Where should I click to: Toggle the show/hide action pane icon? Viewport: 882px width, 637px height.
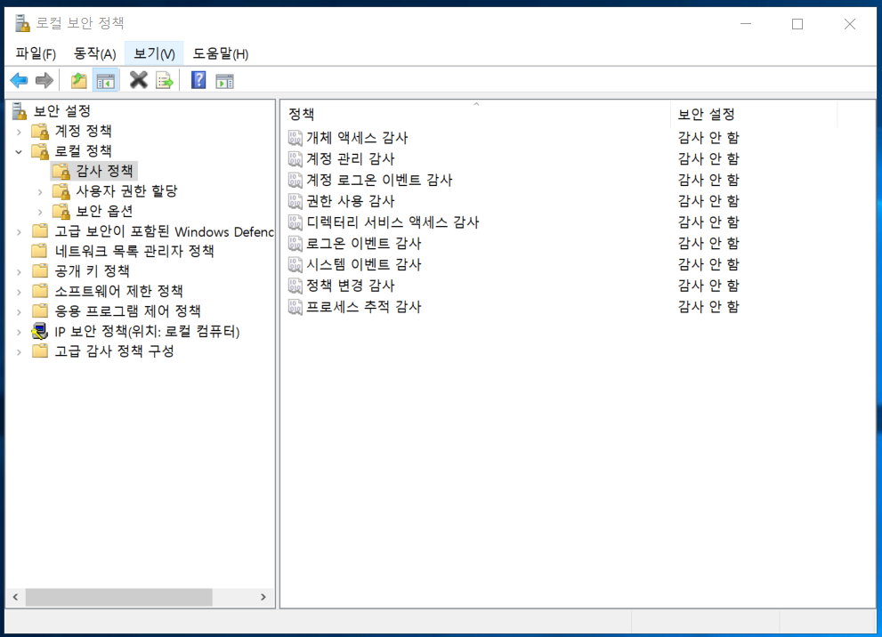pyautogui.click(x=224, y=82)
